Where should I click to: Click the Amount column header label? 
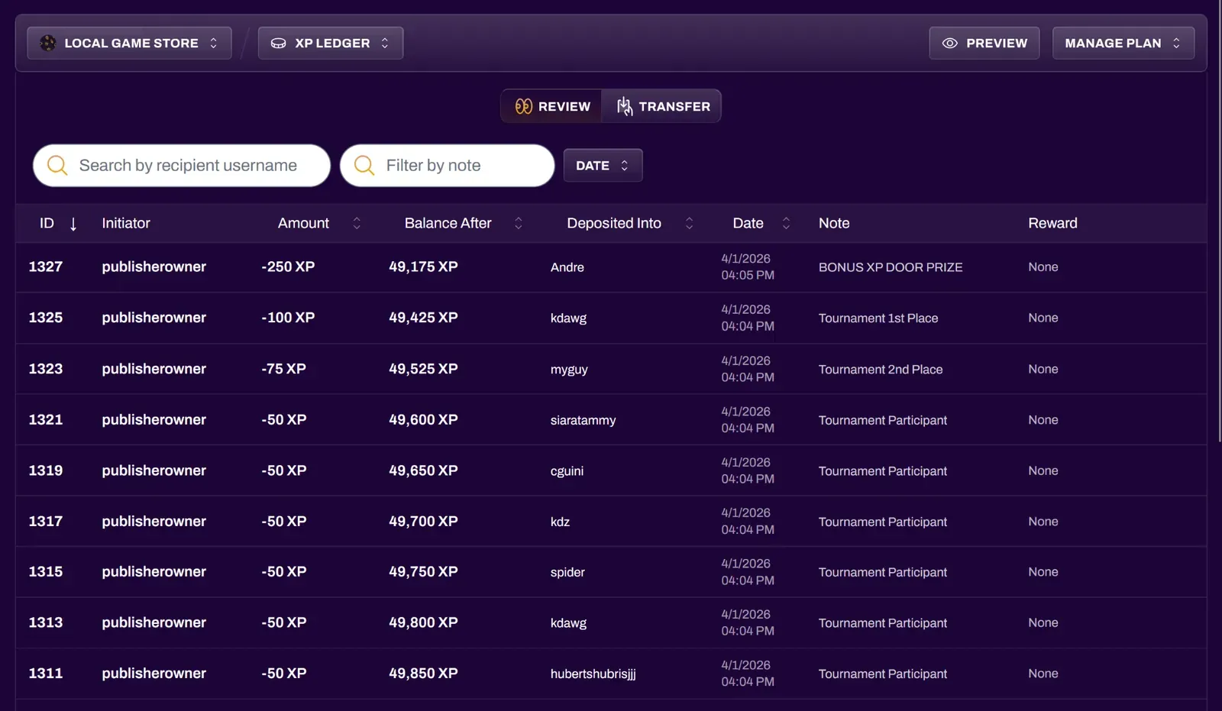(303, 223)
